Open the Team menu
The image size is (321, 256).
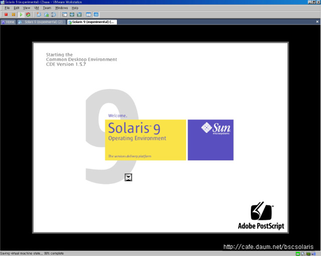click(x=47, y=8)
